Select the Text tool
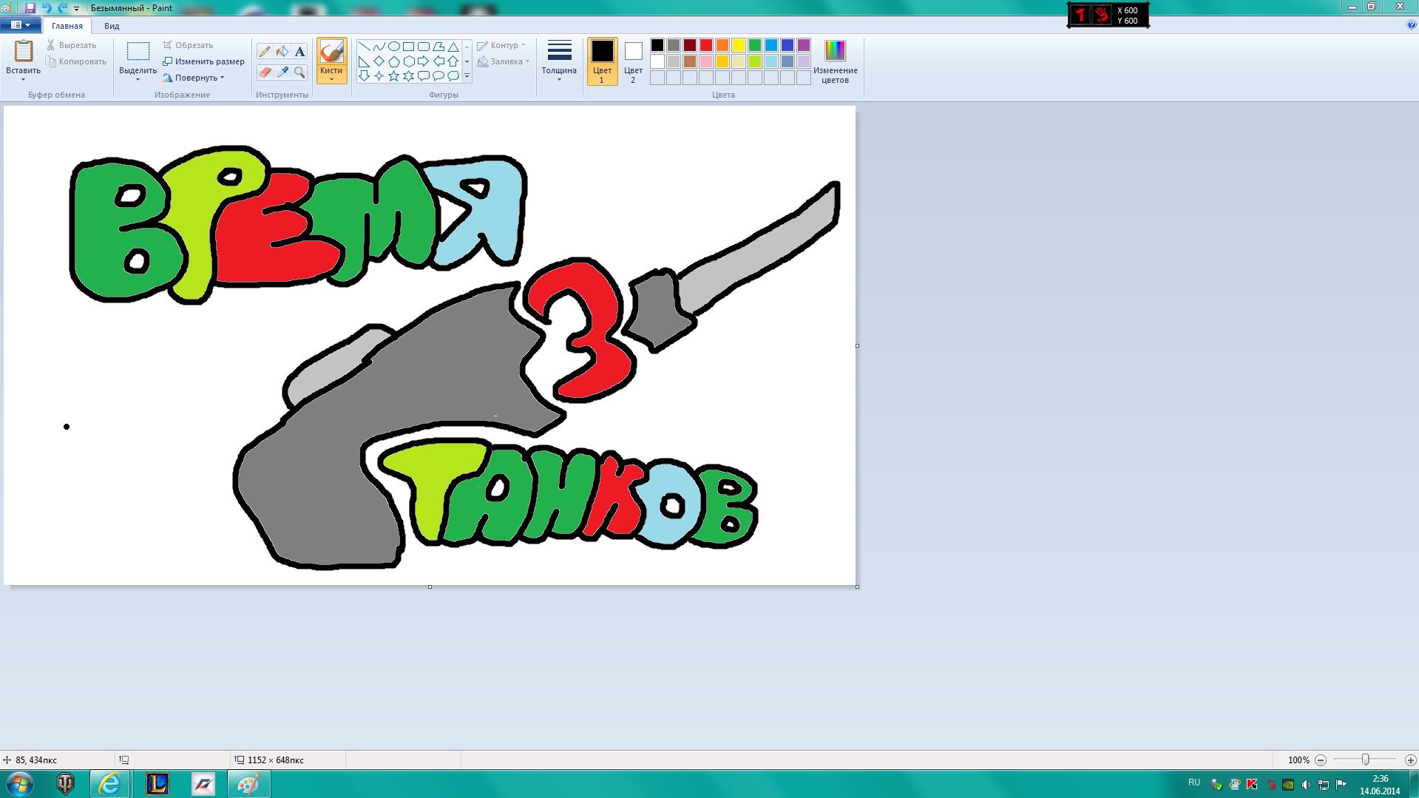The height and width of the screenshot is (798, 1419). pyautogui.click(x=299, y=51)
